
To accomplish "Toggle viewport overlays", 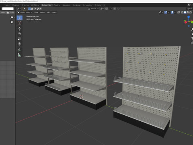I will 172,12.
